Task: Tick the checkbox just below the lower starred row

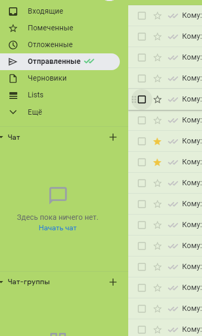Action: tap(142, 183)
